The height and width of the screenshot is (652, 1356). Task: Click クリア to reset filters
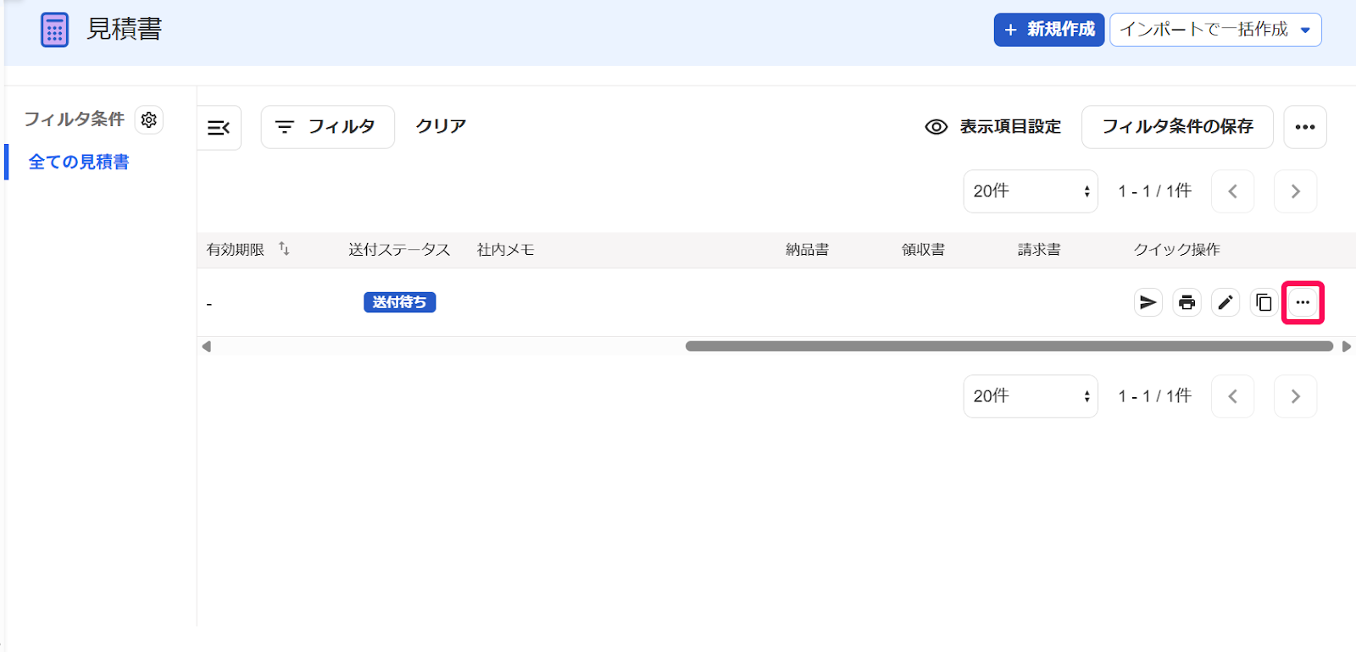pyautogui.click(x=441, y=126)
